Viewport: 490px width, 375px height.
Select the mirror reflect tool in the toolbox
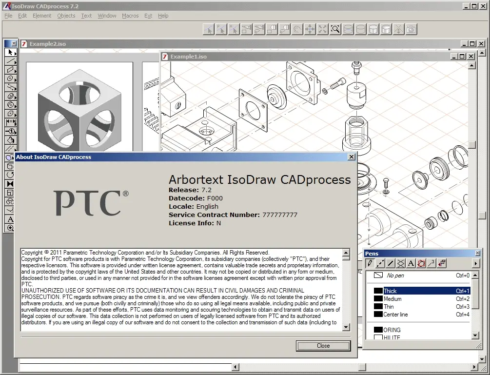point(10,184)
